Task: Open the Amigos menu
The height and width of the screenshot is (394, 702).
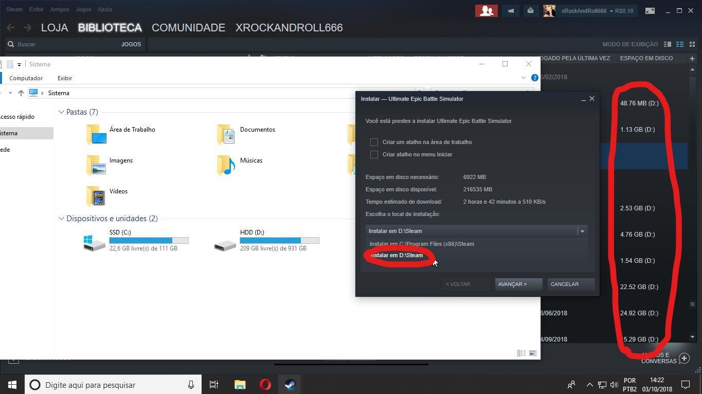Action: pos(60,9)
